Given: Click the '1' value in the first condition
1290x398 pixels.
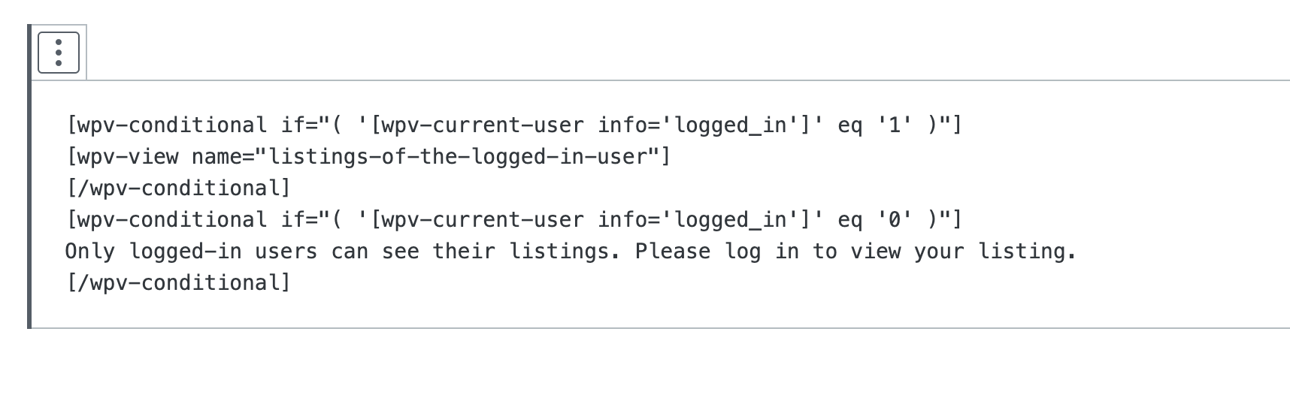Looking at the screenshot, I should [895, 125].
